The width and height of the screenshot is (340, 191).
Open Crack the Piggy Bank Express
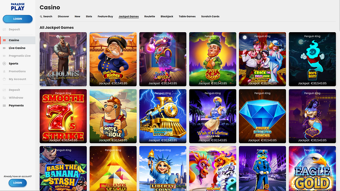pyautogui.click(x=262, y=59)
